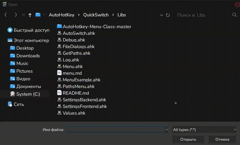Open the address bar history dropdown

click(x=162, y=15)
